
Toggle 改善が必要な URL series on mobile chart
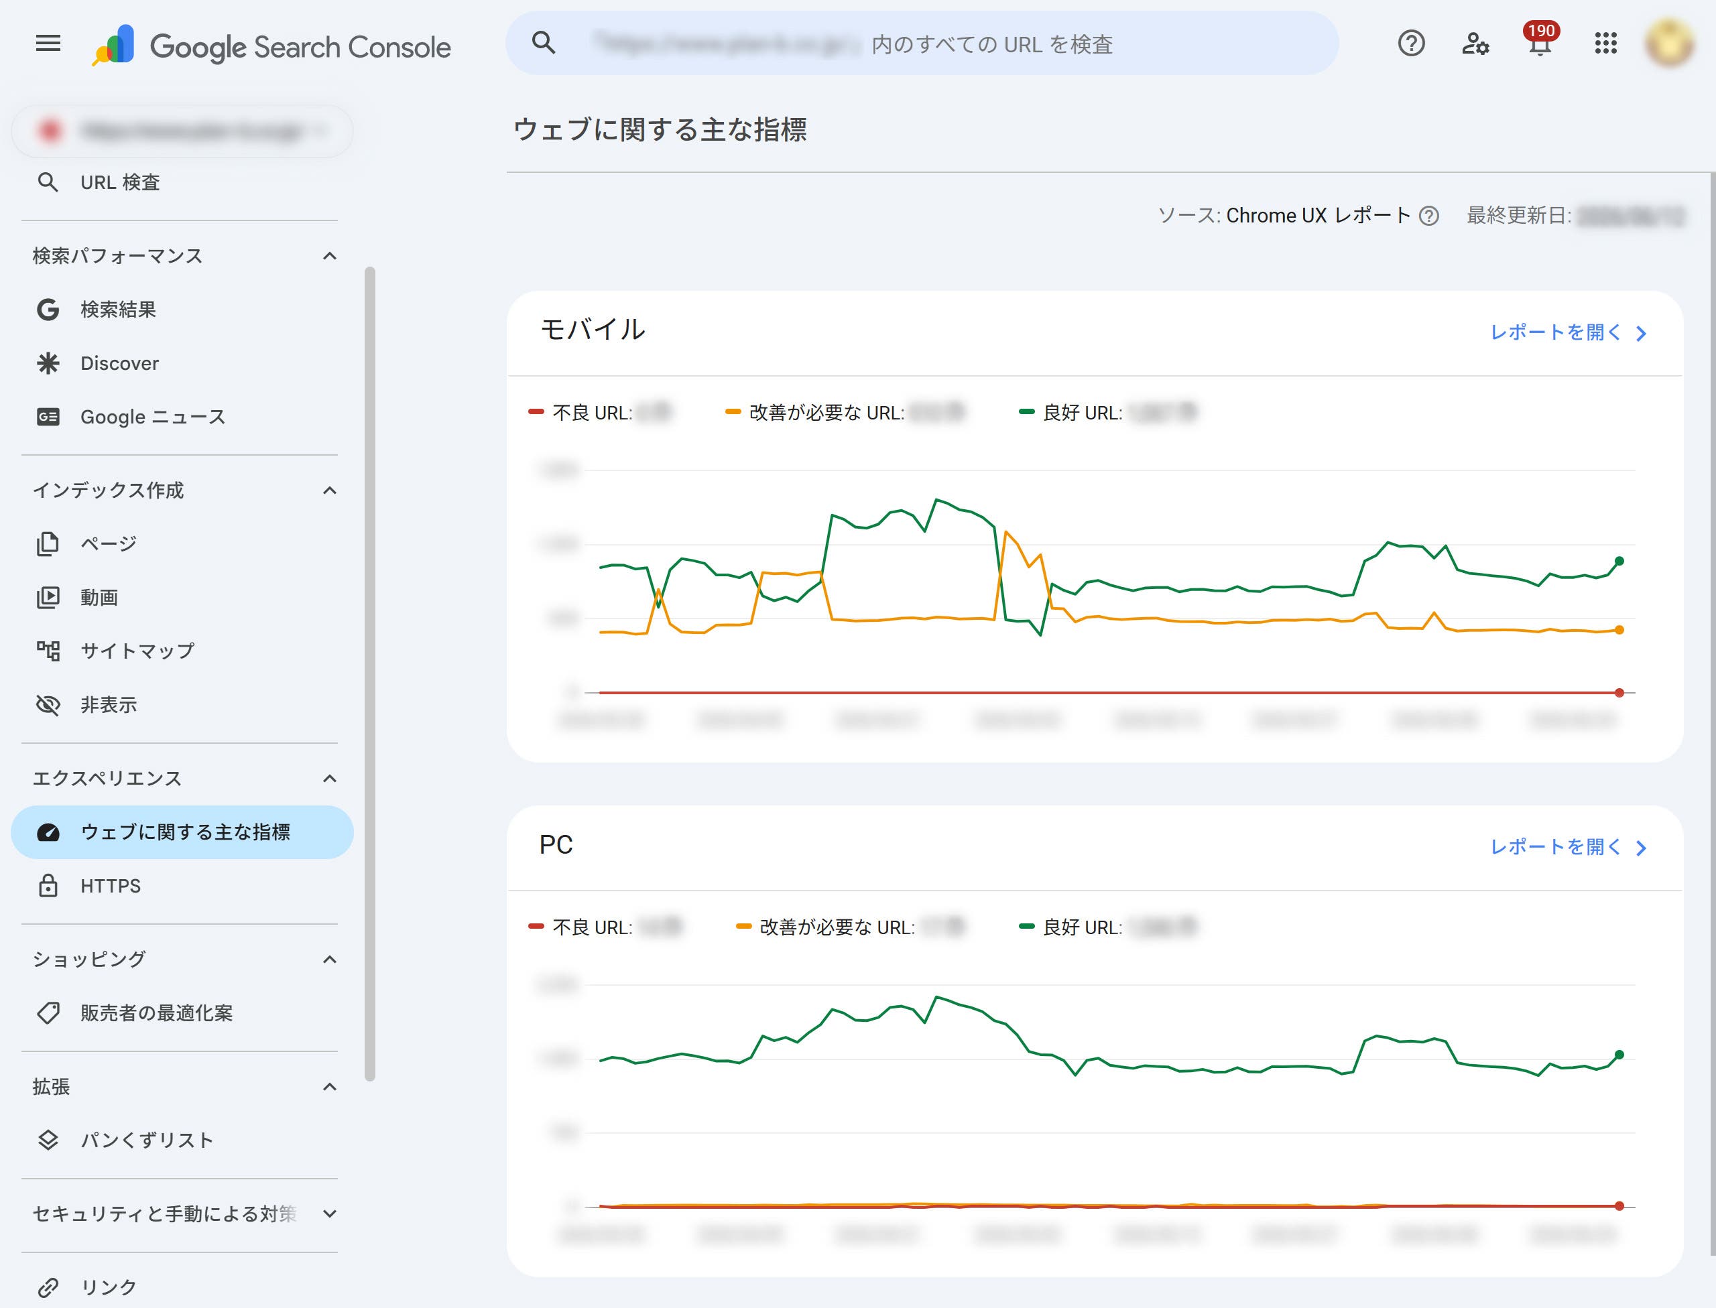845,413
